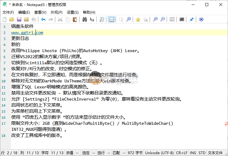Open Replace with the 'ba' icon
The height and width of the screenshot is (156, 228).
(x=92, y=19)
